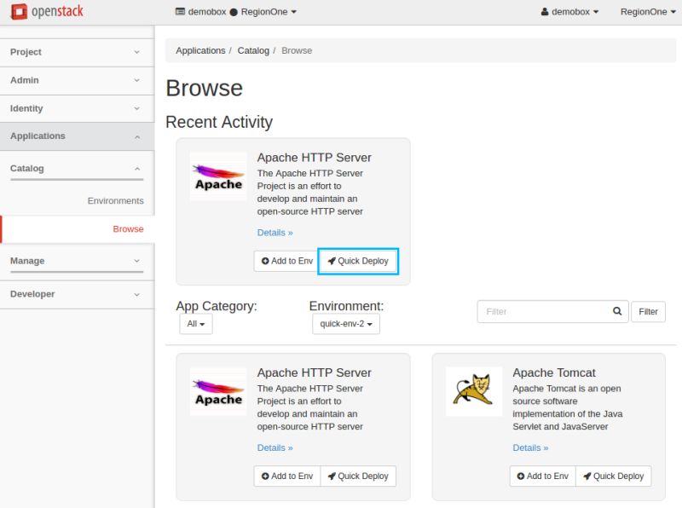Click the facility icon next to demobox project name
The width and height of the screenshot is (682, 508).
point(181,11)
